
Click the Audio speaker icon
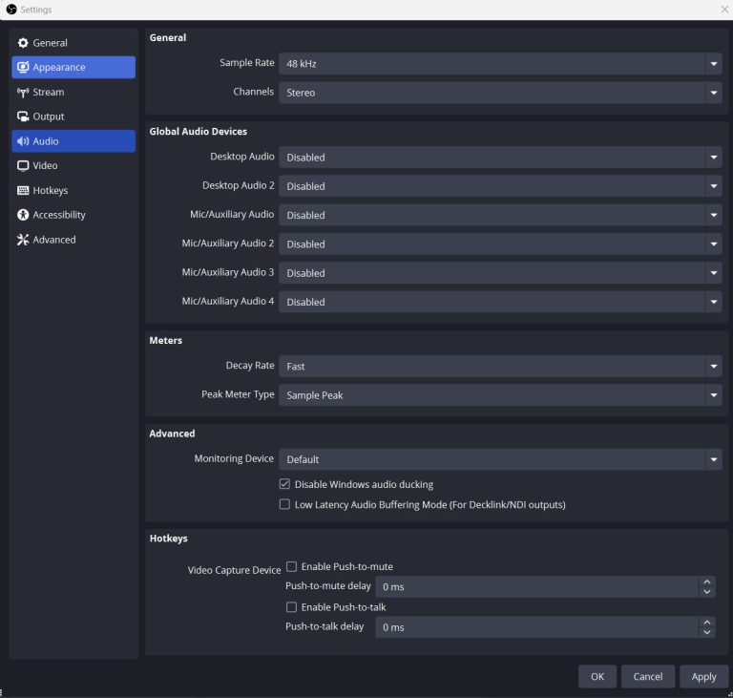click(24, 141)
